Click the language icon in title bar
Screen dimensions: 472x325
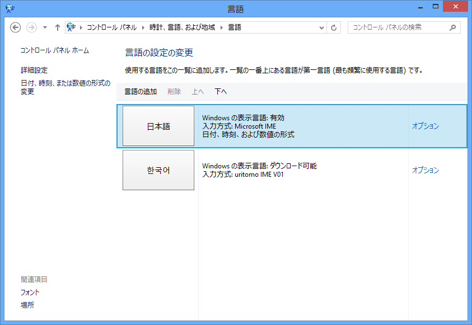10,8
